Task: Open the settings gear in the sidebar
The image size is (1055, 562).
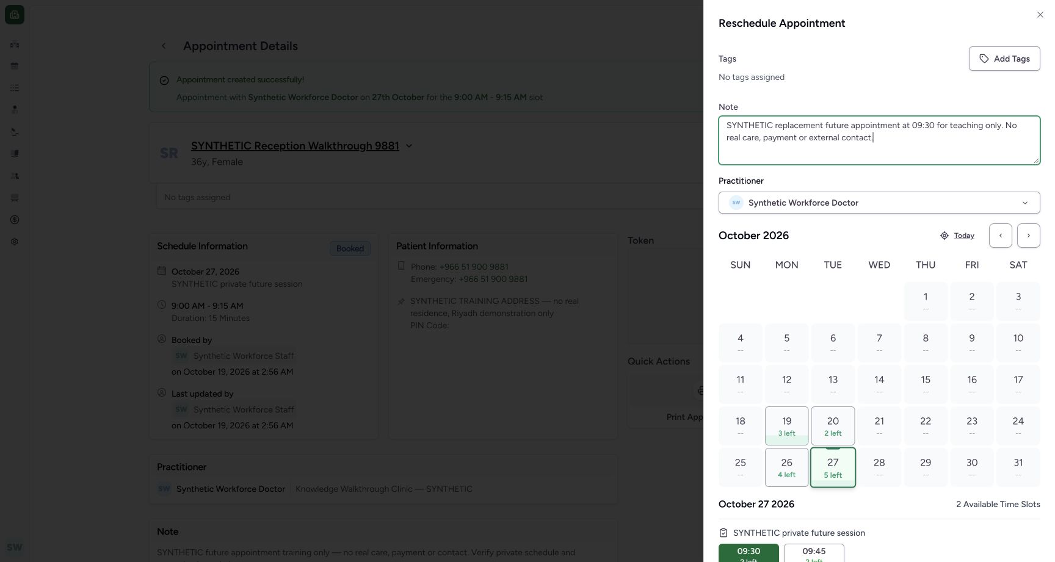Action: click(x=15, y=242)
